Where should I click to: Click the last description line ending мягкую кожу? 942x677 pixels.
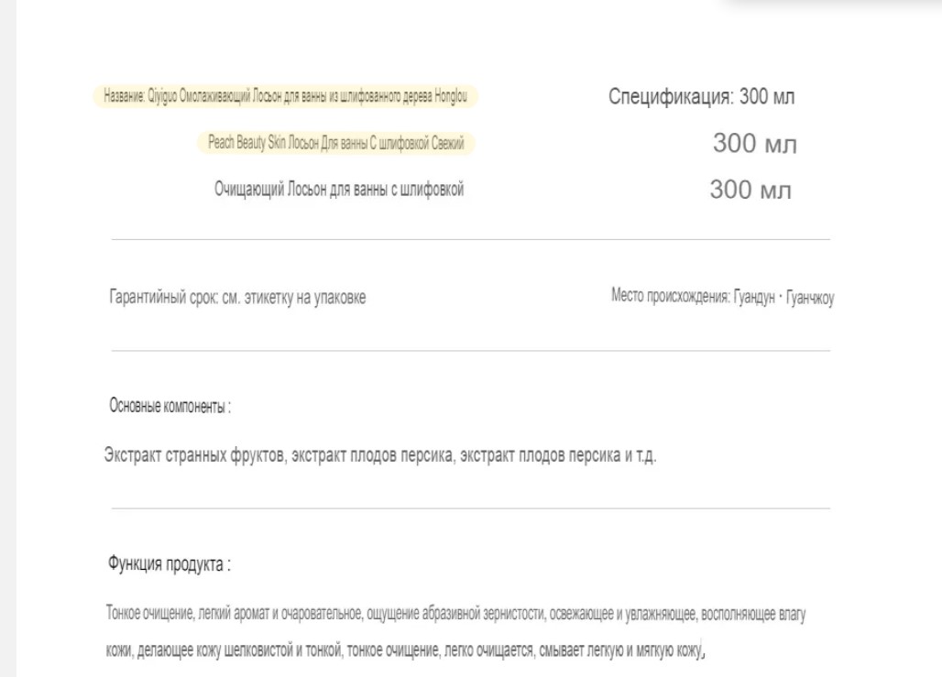(406, 650)
